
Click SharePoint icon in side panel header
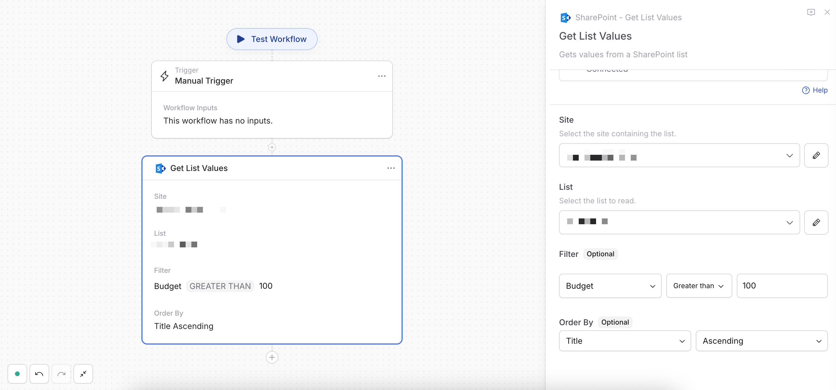(565, 18)
